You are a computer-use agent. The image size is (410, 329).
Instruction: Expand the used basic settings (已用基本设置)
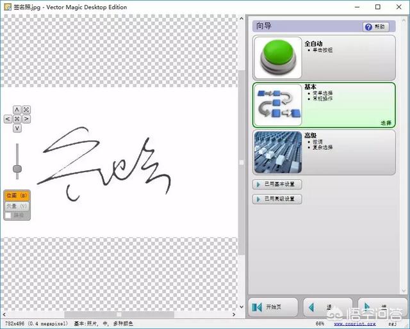[277, 184]
